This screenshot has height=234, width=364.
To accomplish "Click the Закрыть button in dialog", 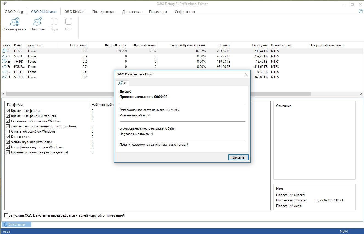I will pos(238,157).
